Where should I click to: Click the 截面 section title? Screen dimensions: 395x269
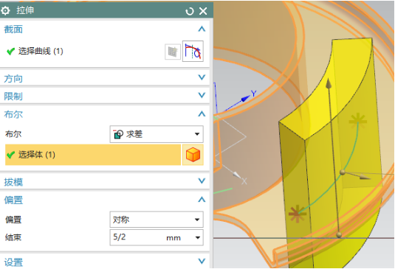click(x=13, y=29)
